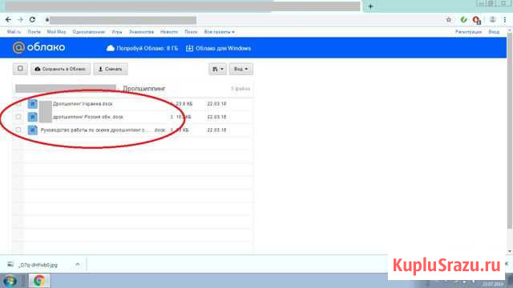Open the sort order dropdown
The image size is (513, 288).
pyautogui.click(x=217, y=69)
